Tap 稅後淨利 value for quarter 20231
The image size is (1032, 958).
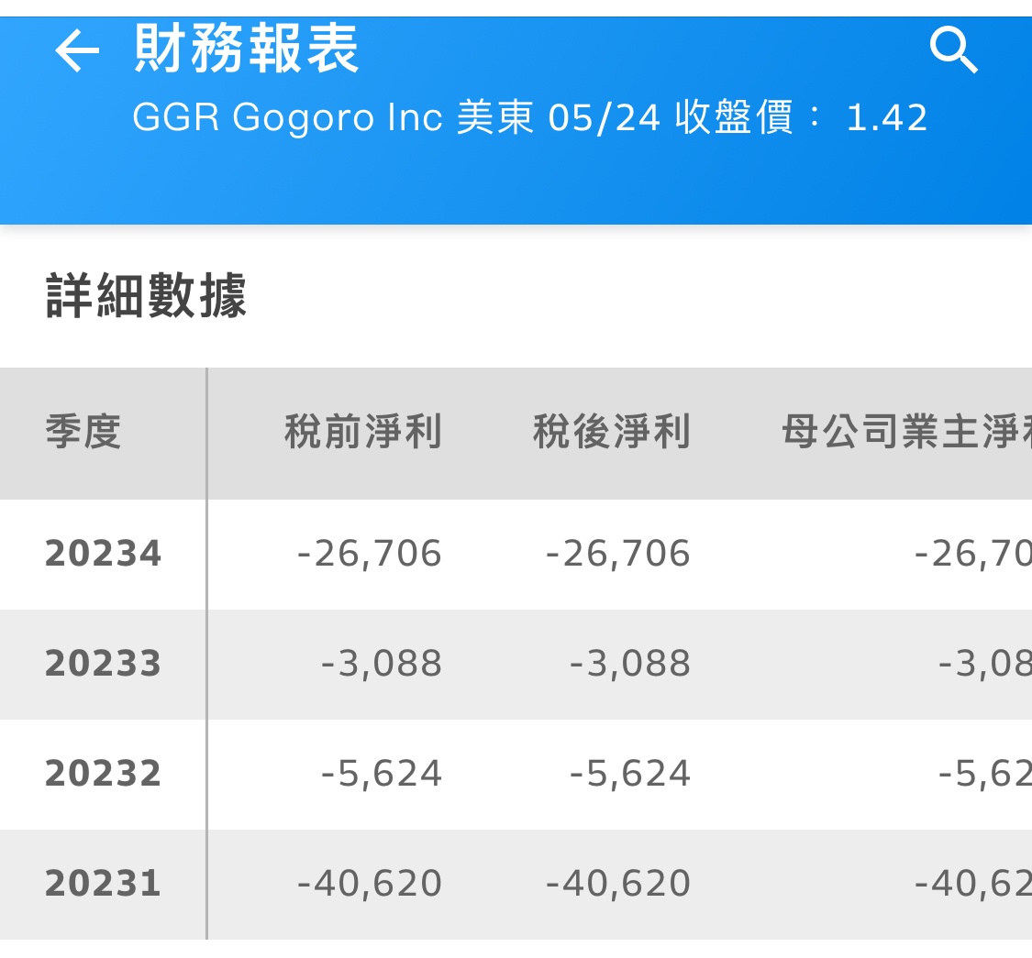(x=617, y=884)
